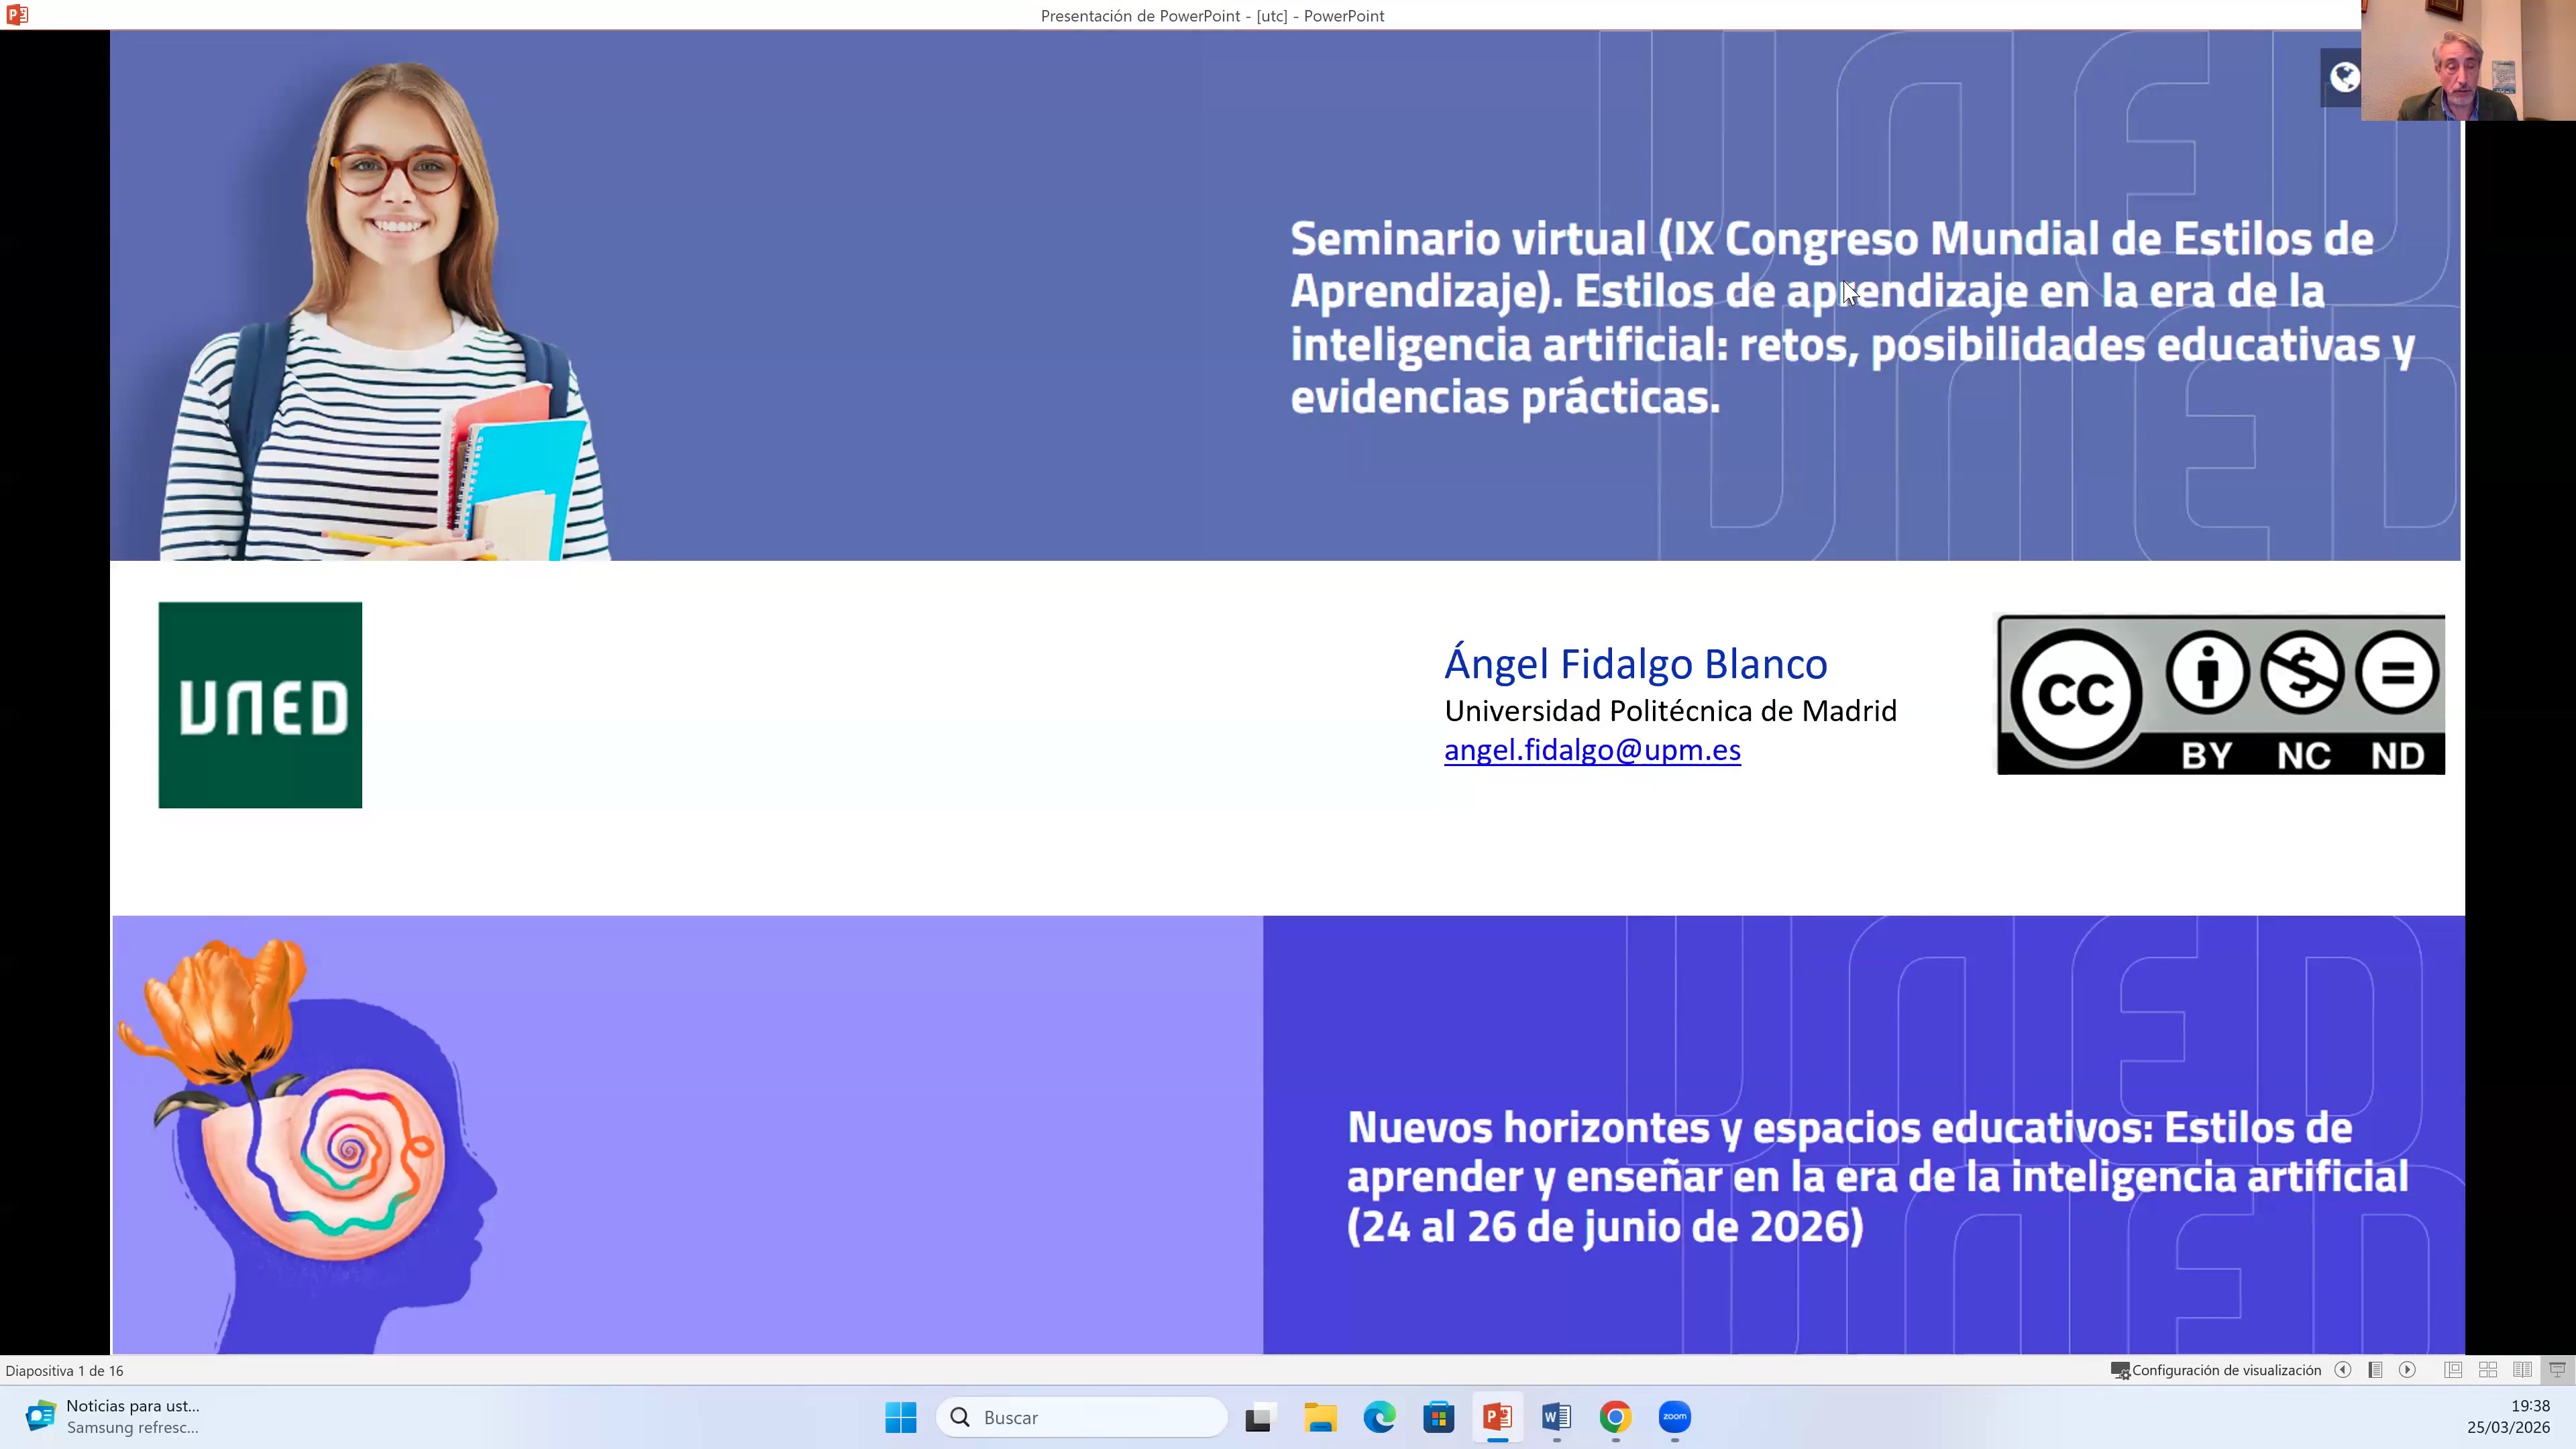Viewport: 2576px width, 1449px height.
Task: Click the Buscar taskbar search field
Action: [x=1081, y=1417]
